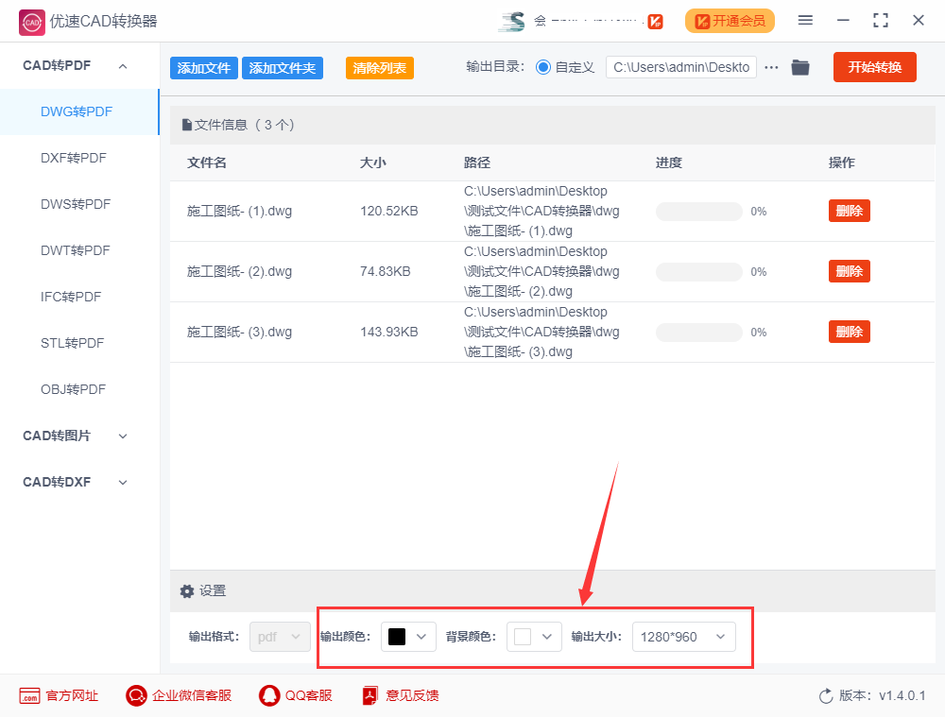Click the CAD converter app logo
This screenshot has width=945, height=718.
(31, 23)
